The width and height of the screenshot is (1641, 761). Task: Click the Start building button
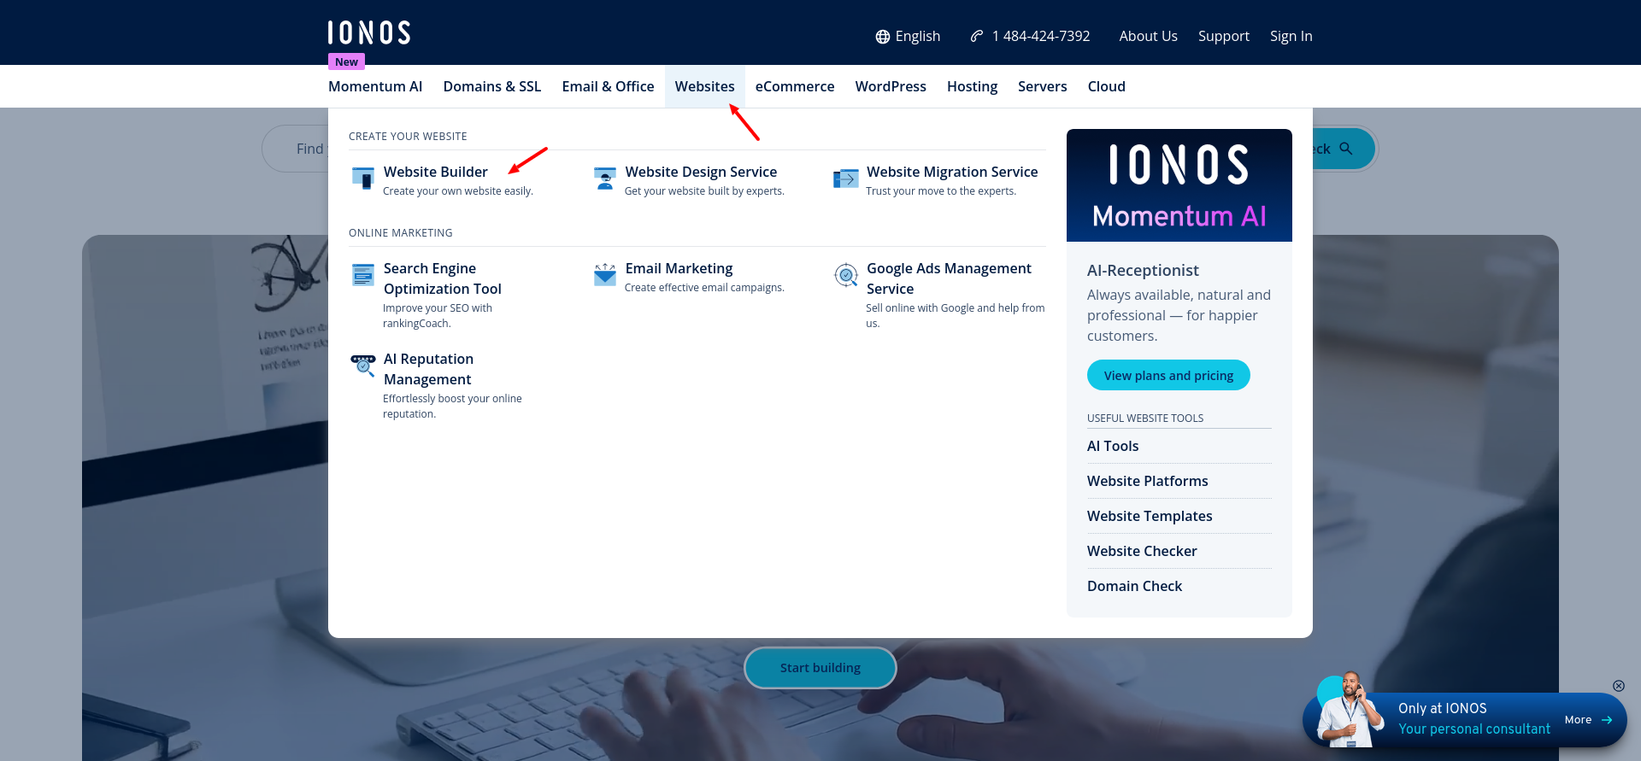pos(820,668)
